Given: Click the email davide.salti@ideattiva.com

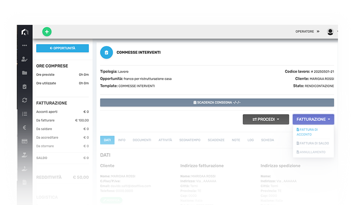Looking at the screenshot, I should point(131,186).
